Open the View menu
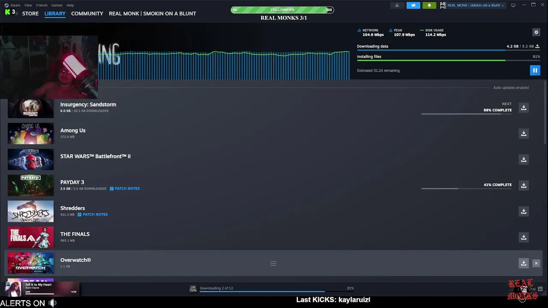548x308 pixels. [28, 5]
